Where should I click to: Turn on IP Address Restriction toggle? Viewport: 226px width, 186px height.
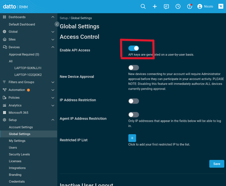134,101
